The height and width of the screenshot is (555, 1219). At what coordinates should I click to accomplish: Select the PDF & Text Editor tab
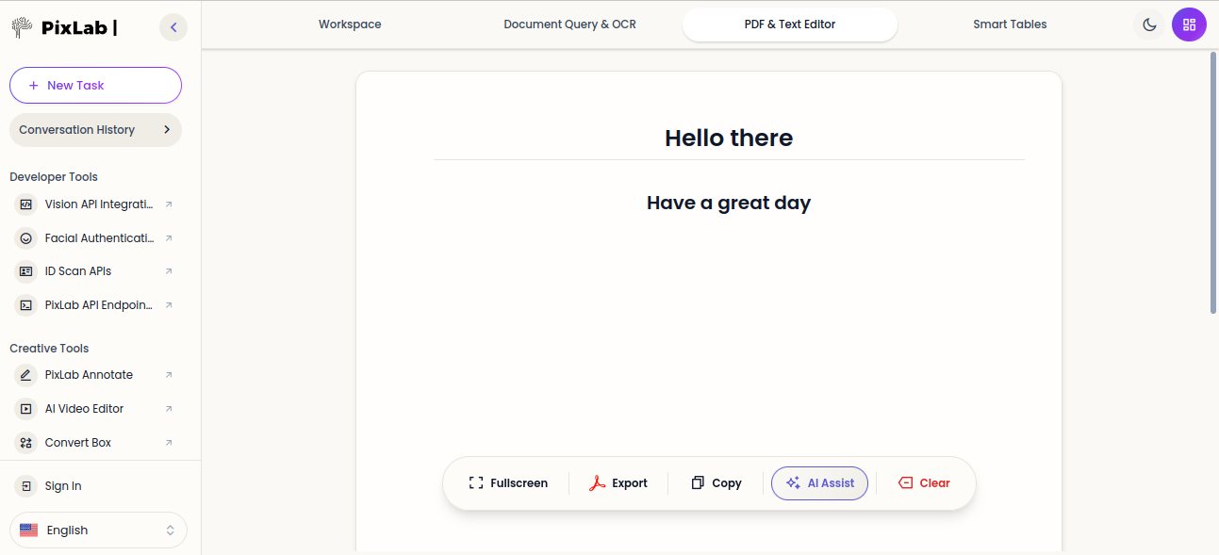pos(790,24)
